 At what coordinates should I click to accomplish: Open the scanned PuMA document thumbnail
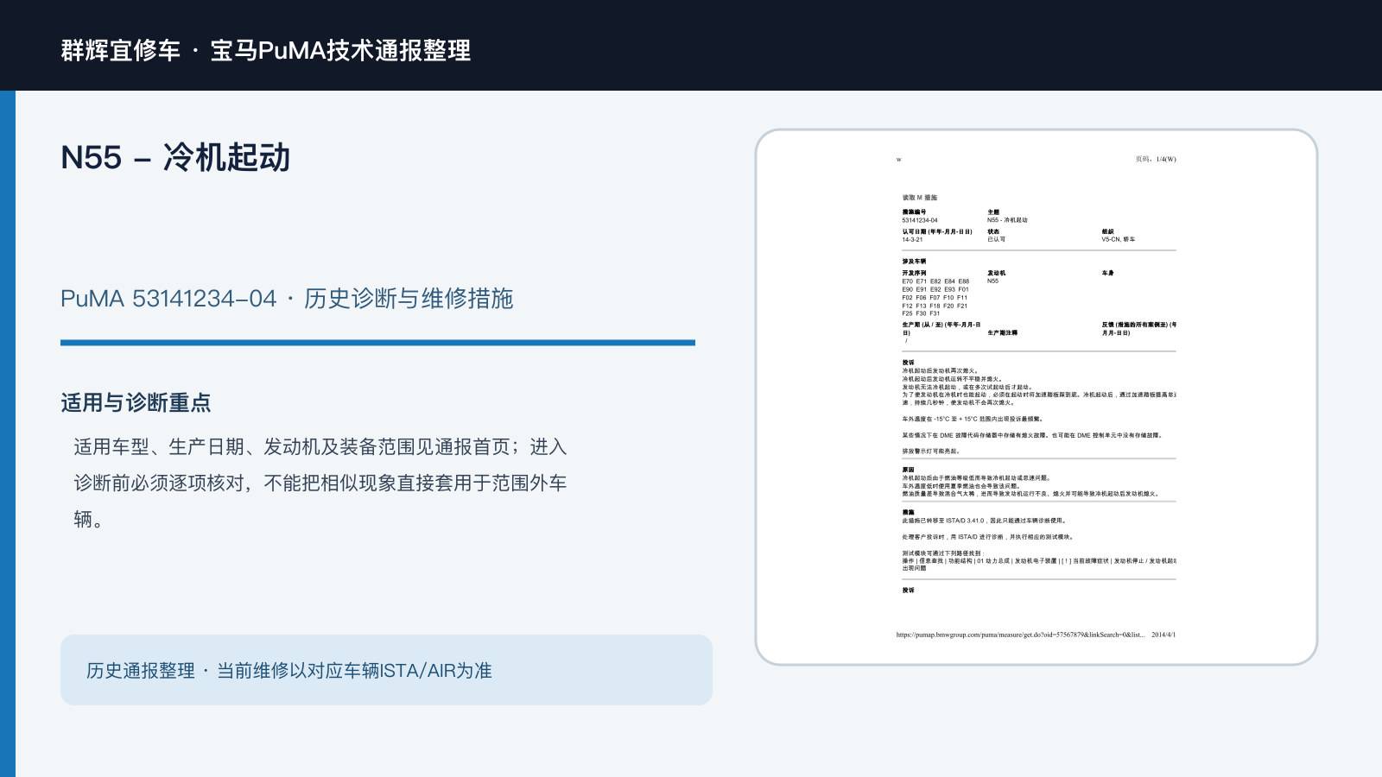click(1036, 397)
